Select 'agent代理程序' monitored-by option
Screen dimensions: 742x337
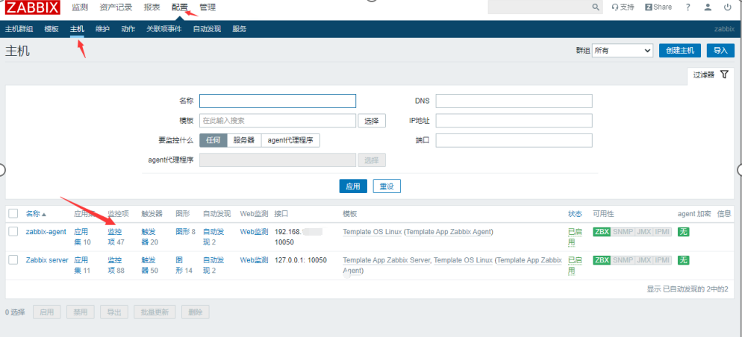[x=290, y=140]
